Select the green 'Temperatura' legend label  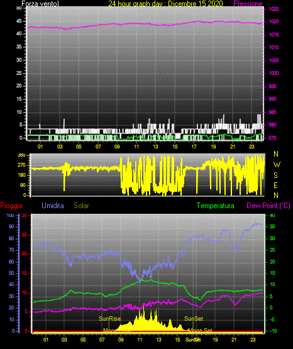[x=216, y=206]
